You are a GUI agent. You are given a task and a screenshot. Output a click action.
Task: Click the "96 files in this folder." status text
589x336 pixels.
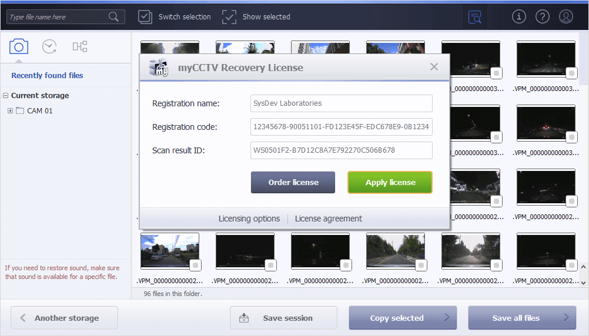point(173,294)
